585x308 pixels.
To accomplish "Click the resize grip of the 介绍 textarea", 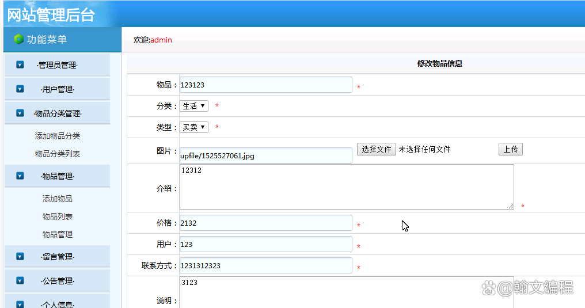I will point(511,206).
